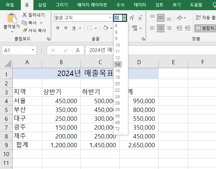Viewport: 216px width, 169px height.
Task: Open the Name Box dropdown arrow
Action: click(x=33, y=50)
